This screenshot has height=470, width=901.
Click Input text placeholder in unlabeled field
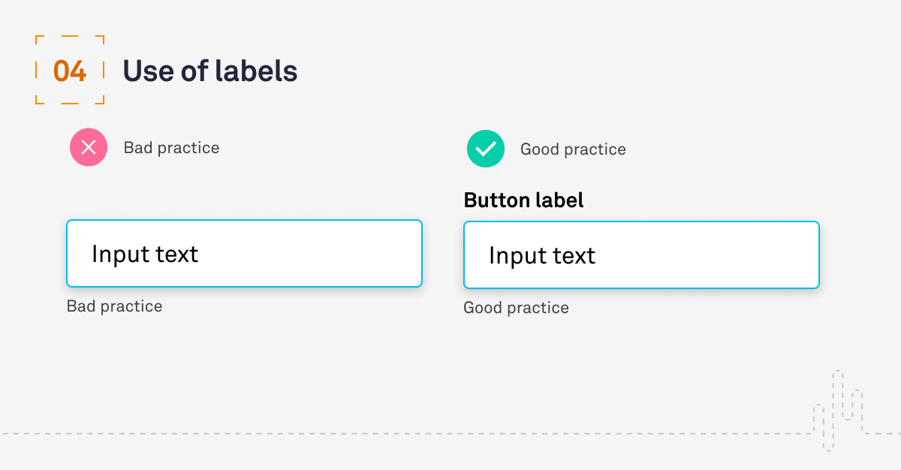click(x=145, y=254)
